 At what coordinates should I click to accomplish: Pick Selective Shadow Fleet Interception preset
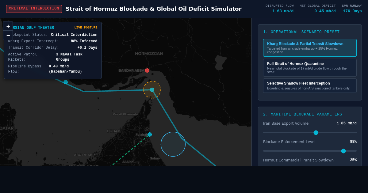click(310, 85)
